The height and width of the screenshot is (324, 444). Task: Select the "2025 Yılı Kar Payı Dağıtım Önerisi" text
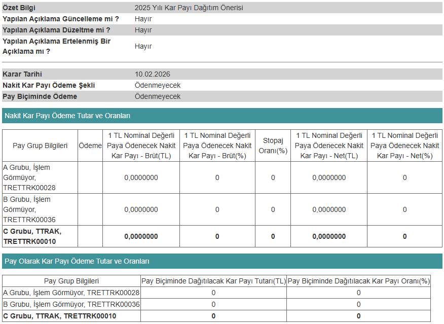189,8
